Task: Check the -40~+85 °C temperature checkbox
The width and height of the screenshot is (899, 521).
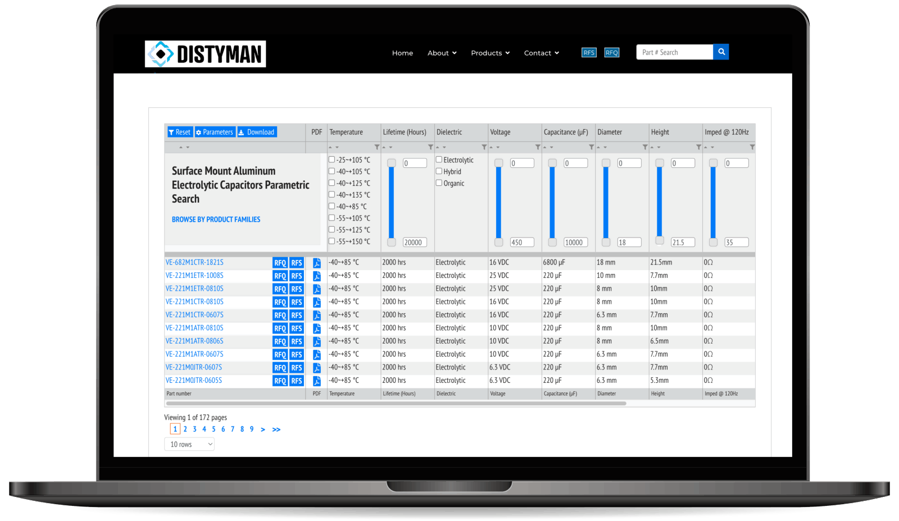Action: tap(332, 207)
